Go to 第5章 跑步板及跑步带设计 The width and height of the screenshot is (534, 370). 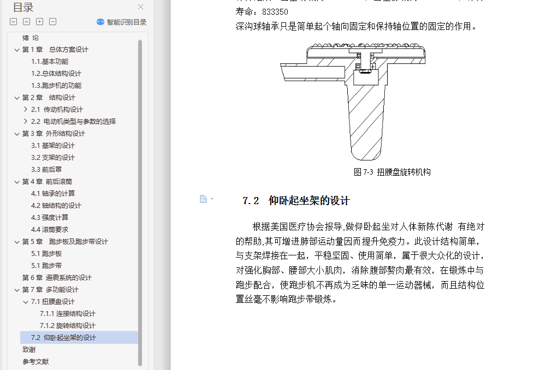click(65, 242)
